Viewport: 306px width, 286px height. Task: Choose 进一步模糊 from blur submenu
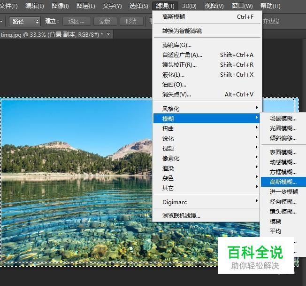(x=283, y=191)
